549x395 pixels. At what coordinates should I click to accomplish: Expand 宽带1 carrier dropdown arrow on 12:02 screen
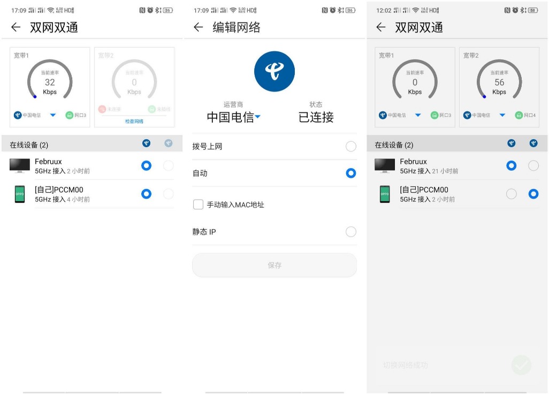pyautogui.click(x=418, y=115)
